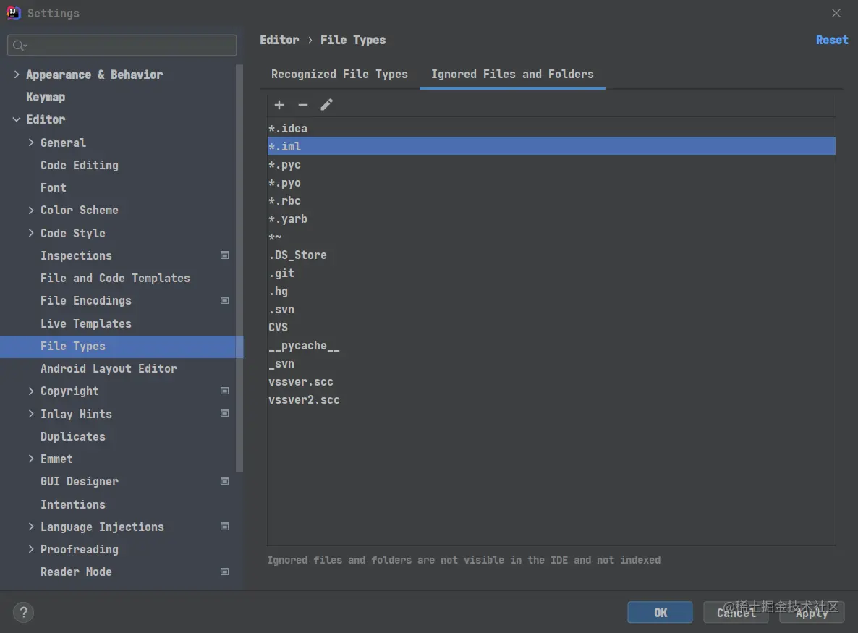This screenshot has height=633, width=858.
Task: Open Duplicates settings
Action: (73, 437)
